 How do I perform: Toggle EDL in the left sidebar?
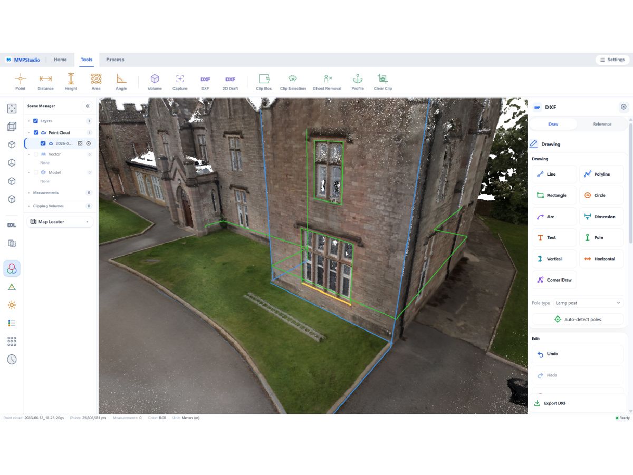click(x=12, y=225)
